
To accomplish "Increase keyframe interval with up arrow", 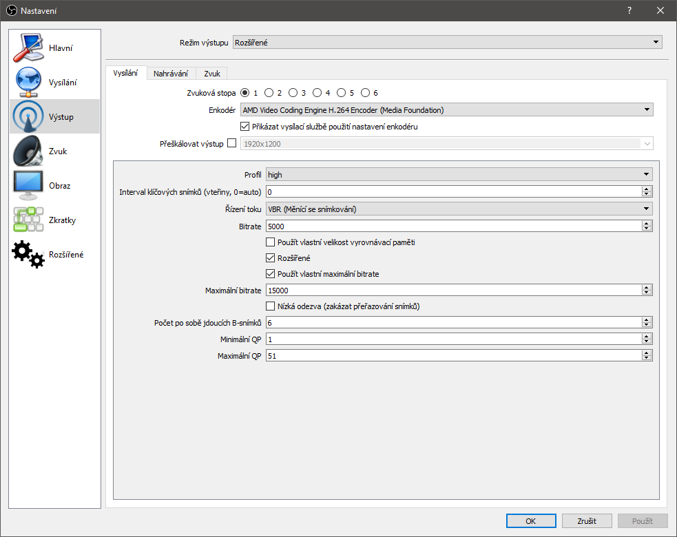I will click(x=646, y=189).
